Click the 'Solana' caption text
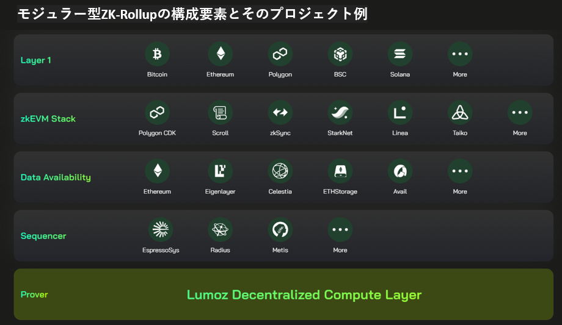Image resolution: width=562 pixels, height=325 pixels. pyautogui.click(x=400, y=74)
